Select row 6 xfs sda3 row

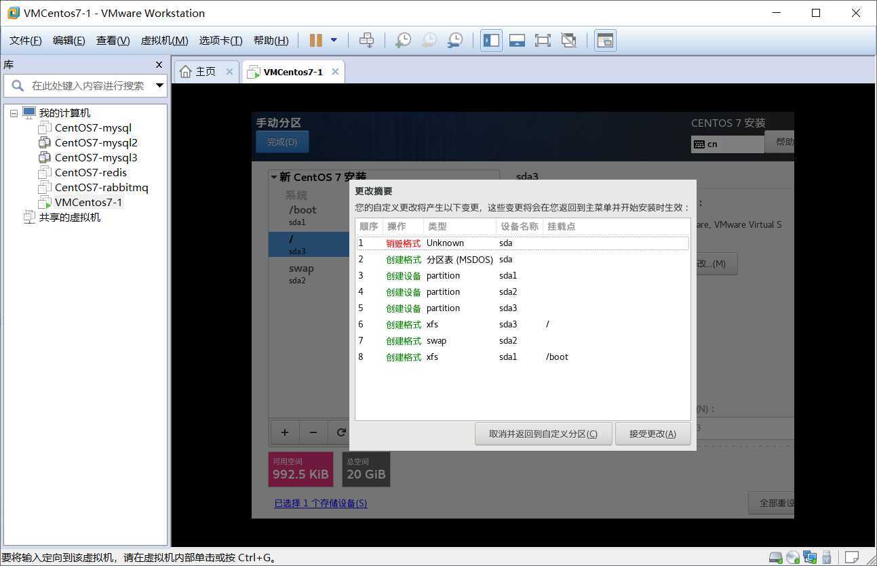523,325
